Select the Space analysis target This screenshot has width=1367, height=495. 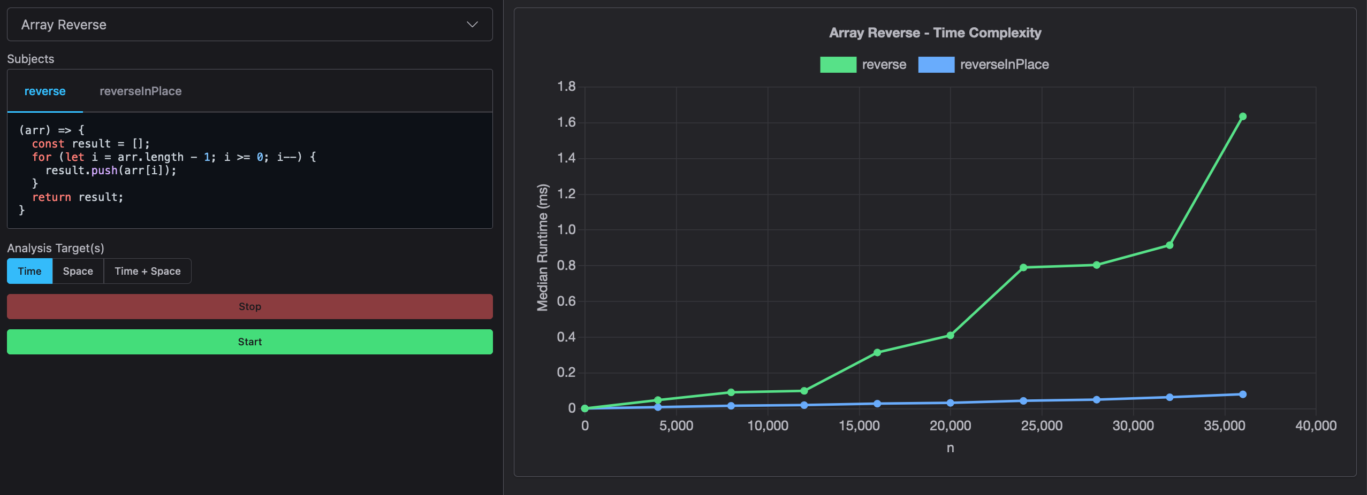click(x=78, y=271)
